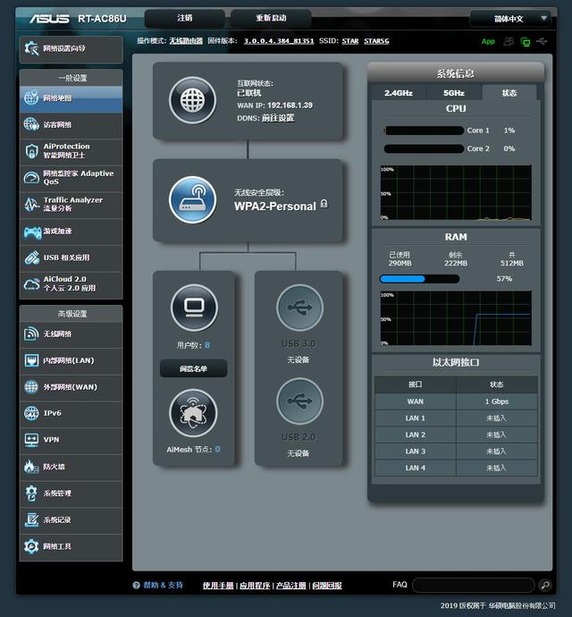572x617 pixels.
Task: Open the AiCloud 2.0 cloud icon
Action: coord(31,283)
